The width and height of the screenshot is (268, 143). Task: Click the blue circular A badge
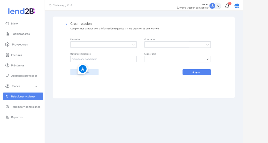82,69
